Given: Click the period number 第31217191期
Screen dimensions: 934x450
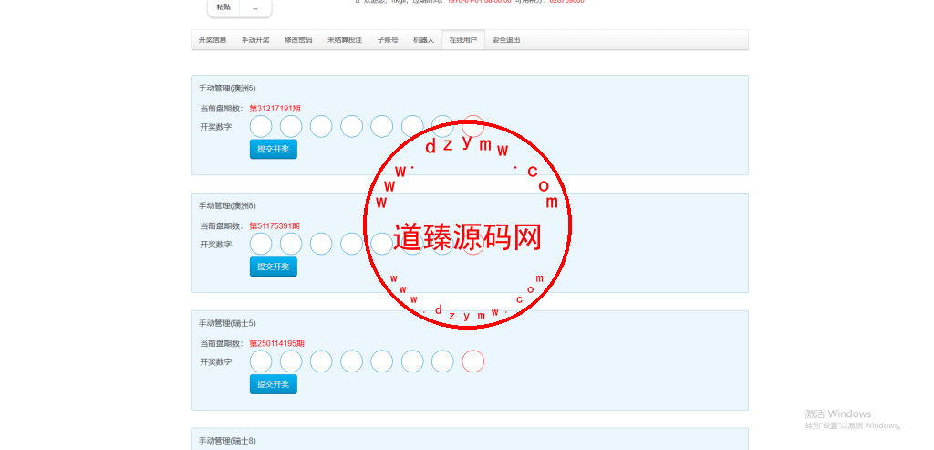Looking at the screenshot, I should click(x=275, y=109).
